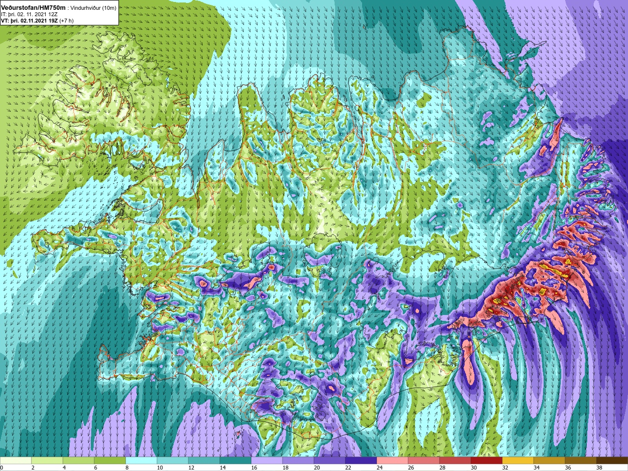Image resolution: width=628 pixels, height=471 pixels.
Task: Click the legend scale label 8
Action: pyautogui.click(x=127, y=468)
